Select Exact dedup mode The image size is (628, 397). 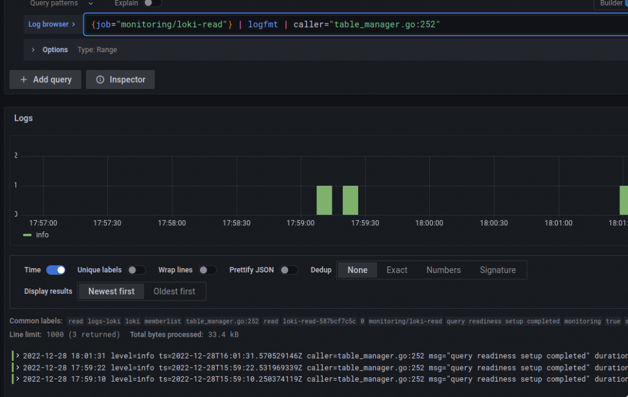click(396, 269)
